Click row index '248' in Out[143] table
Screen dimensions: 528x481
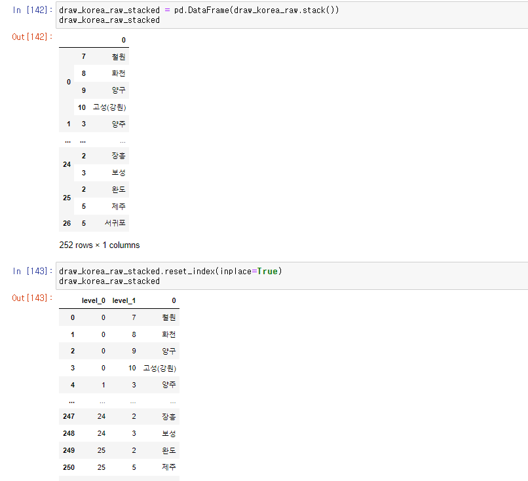click(x=69, y=434)
